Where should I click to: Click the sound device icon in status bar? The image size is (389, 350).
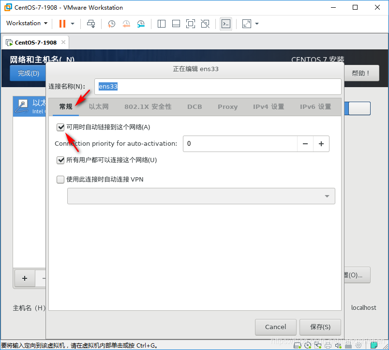click(338, 346)
